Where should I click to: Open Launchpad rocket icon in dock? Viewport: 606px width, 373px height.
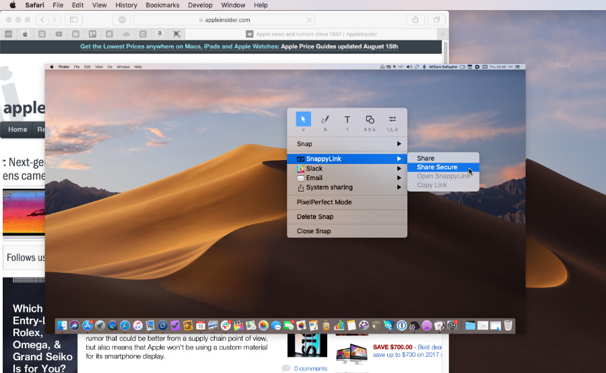tap(100, 325)
